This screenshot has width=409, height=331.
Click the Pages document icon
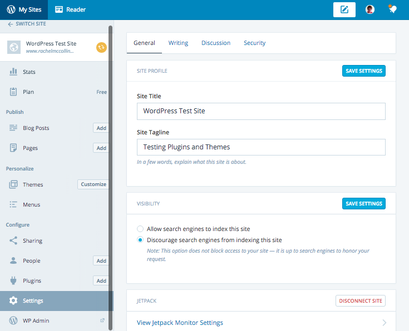tap(13, 148)
